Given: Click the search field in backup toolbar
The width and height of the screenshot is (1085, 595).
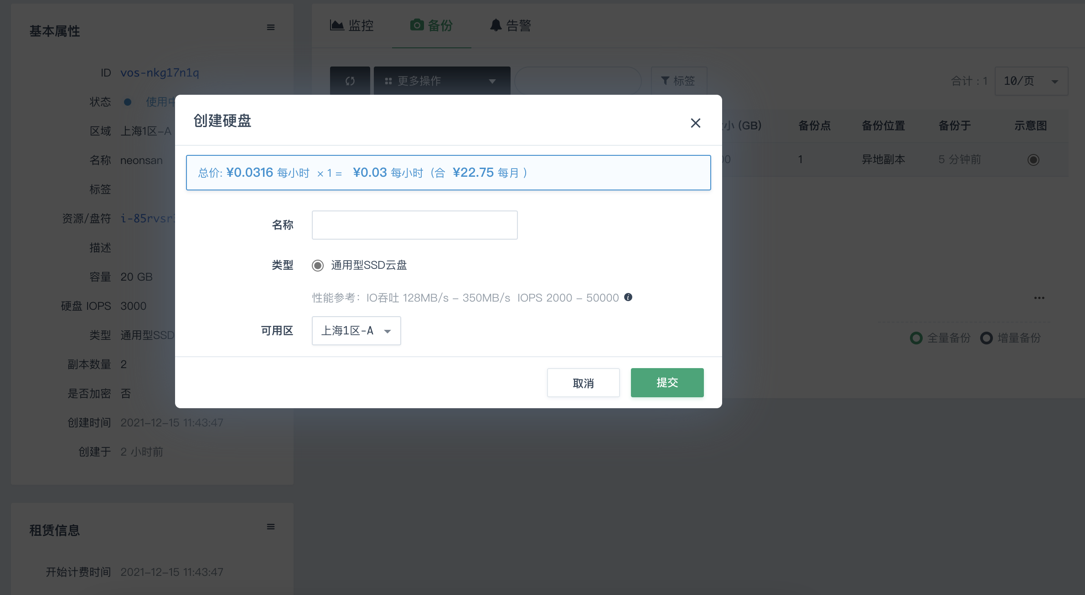Looking at the screenshot, I should (x=578, y=81).
